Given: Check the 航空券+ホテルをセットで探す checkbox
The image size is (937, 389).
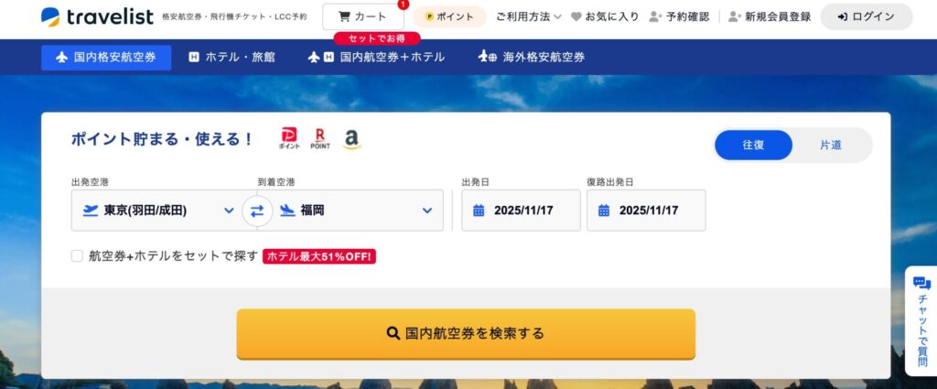Looking at the screenshot, I should (x=77, y=255).
